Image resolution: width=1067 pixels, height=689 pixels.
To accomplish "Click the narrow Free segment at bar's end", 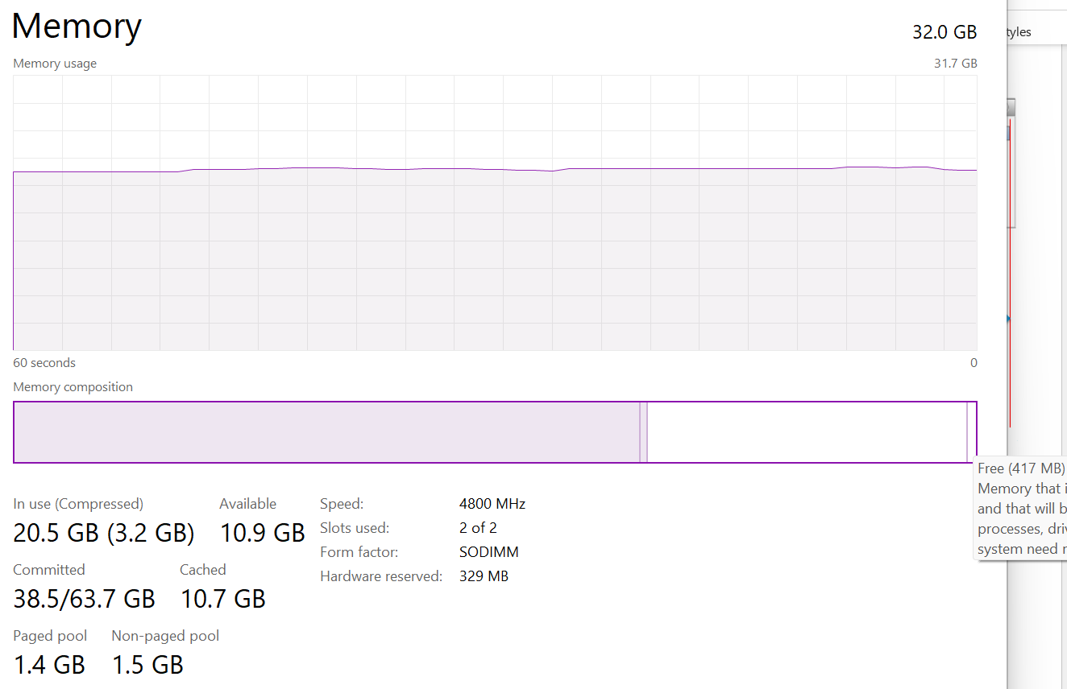I will click(x=972, y=432).
